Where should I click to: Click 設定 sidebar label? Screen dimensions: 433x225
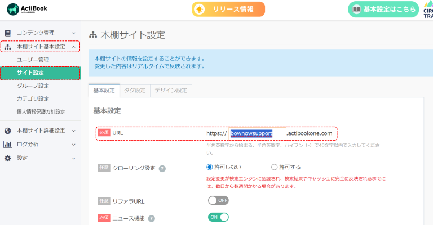point(22,158)
